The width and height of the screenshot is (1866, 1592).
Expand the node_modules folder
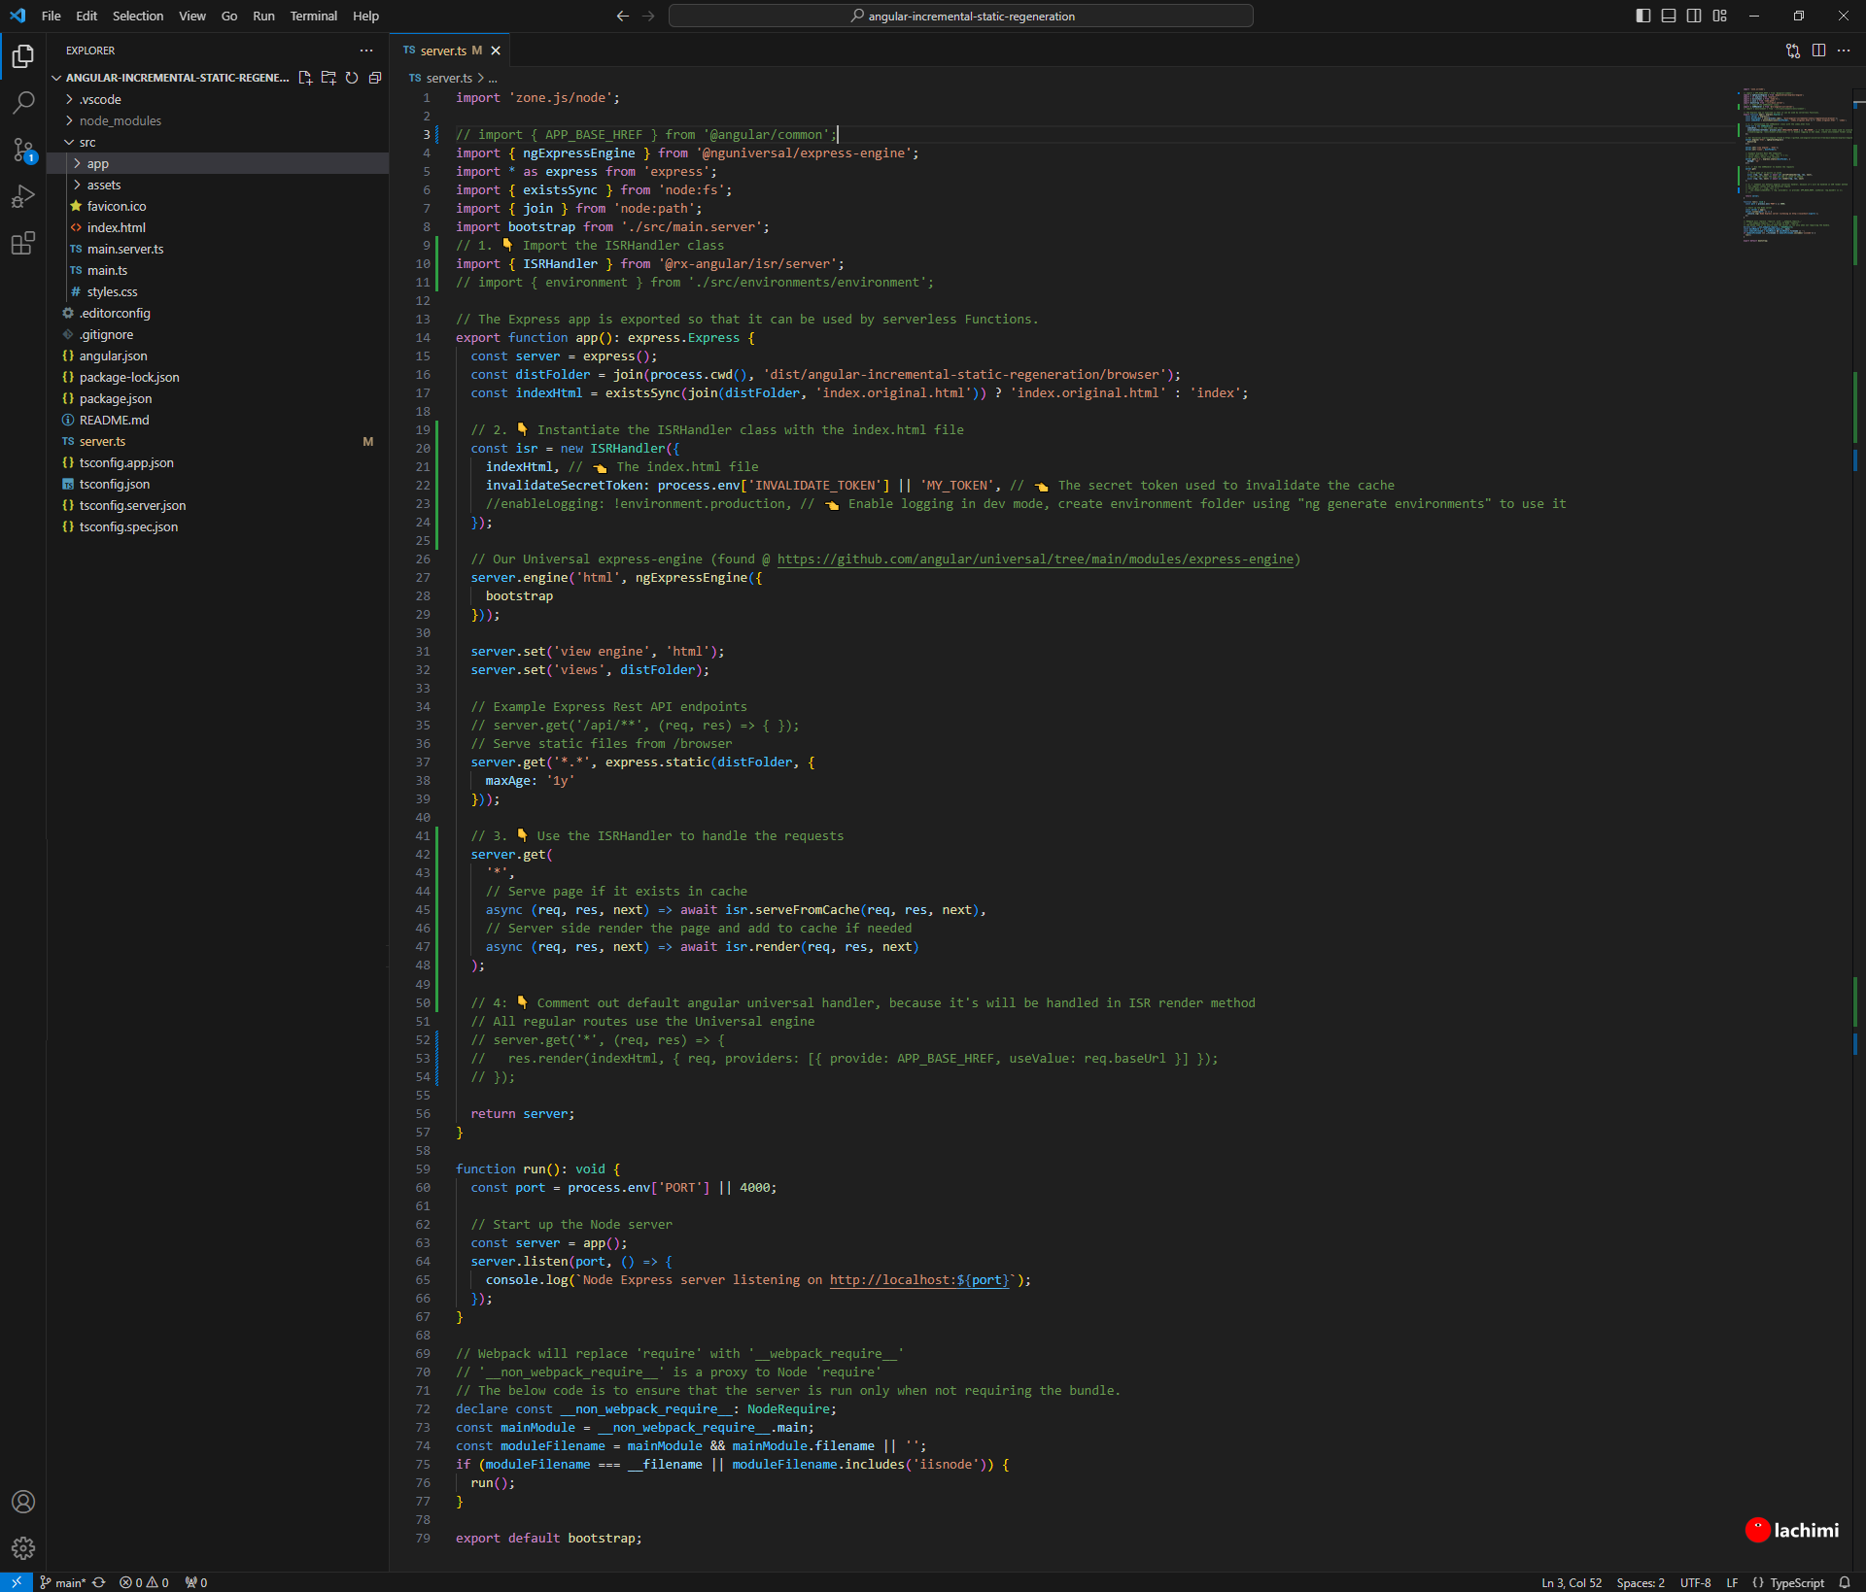pyautogui.click(x=120, y=120)
